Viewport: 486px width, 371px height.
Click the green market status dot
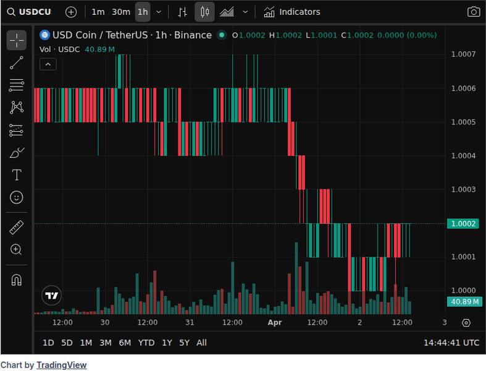tap(222, 35)
